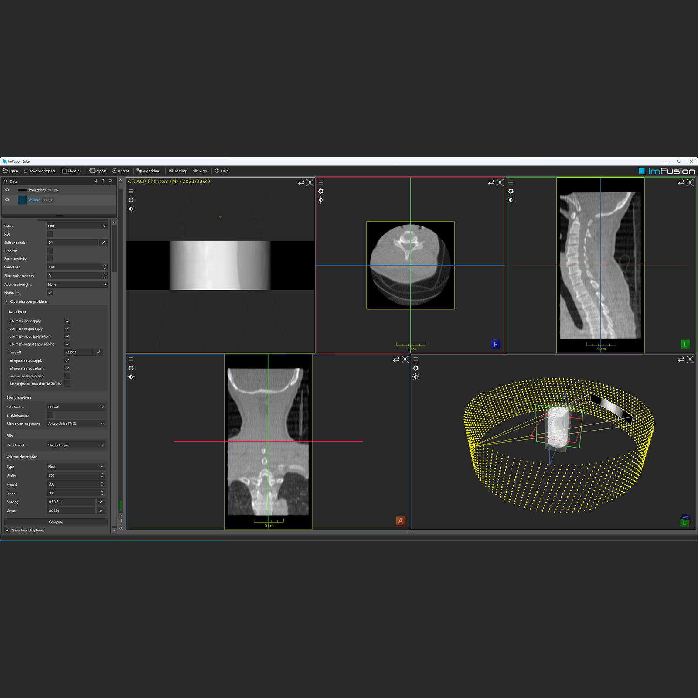Click the Save Workspace button
The image size is (698, 698).
point(40,171)
